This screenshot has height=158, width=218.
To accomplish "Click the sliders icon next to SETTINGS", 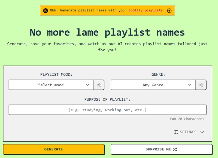I will point(176,132).
